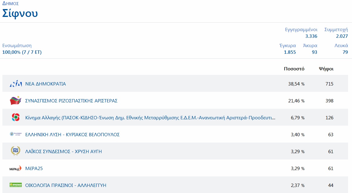Screen dimensions: 352x193
Task: Click ΛΑΪΚΟΣ ΣΥΝΔΕΣΜΟΣ - ΧΡΥΣΗ ΑΥΓΗ name
Action: (x=63, y=152)
